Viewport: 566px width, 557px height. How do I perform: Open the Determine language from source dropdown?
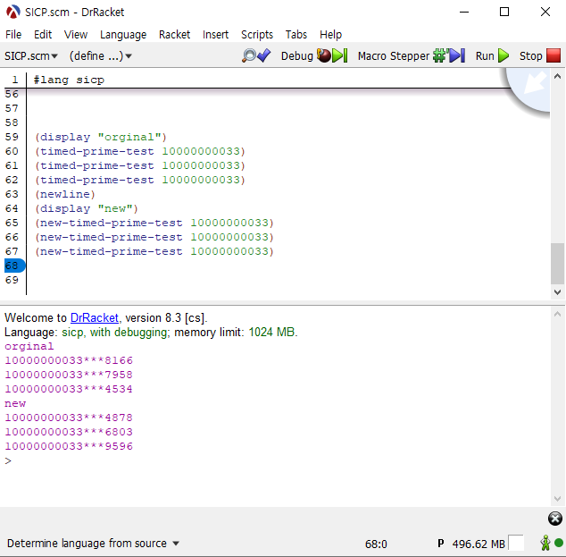click(94, 544)
